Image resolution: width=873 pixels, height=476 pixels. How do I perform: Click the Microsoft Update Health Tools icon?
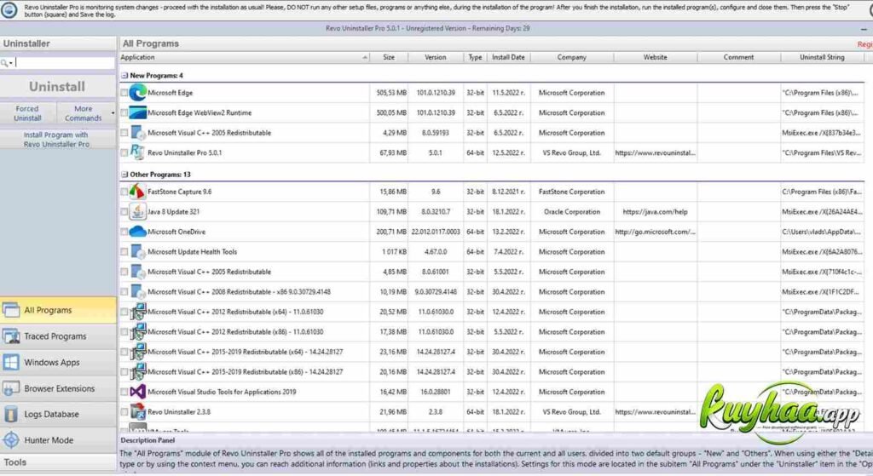tap(137, 252)
